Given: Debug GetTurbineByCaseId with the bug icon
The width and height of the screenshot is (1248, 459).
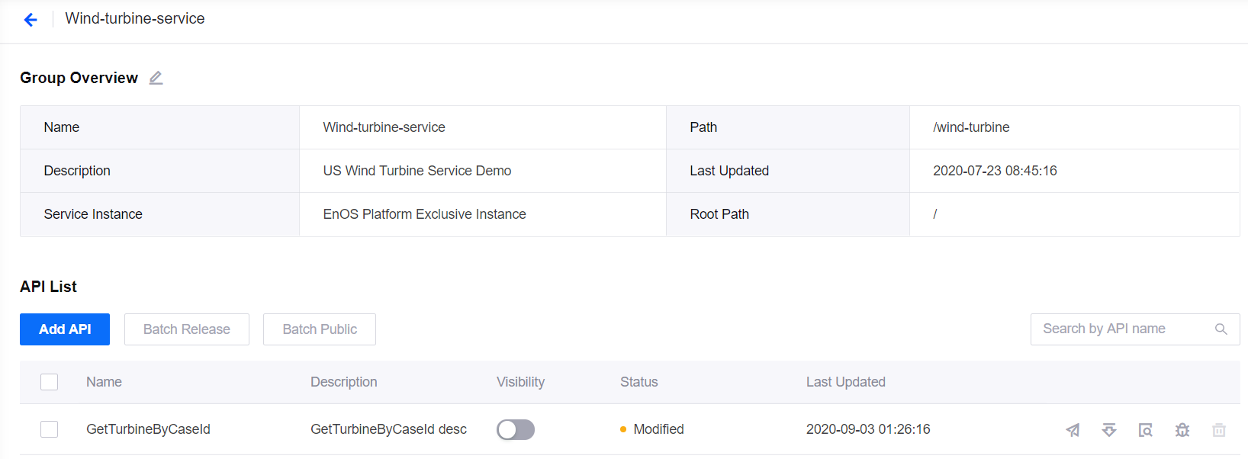Looking at the screenshot, I should (1182, 430).
